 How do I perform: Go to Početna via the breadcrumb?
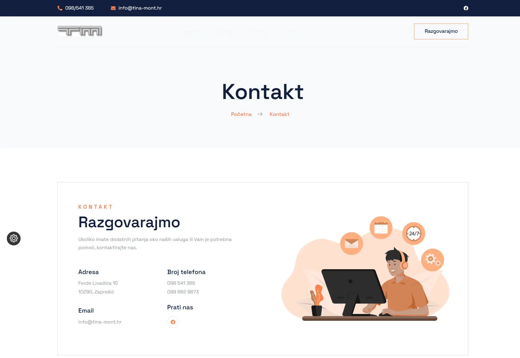[x=241, y=114]
